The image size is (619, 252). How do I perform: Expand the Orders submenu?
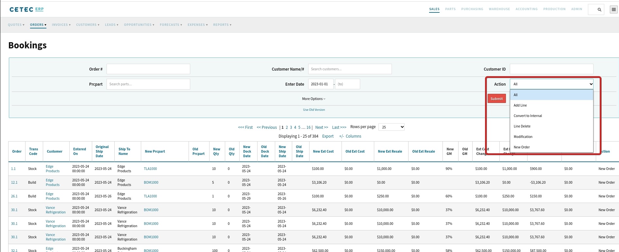point(38,25)
